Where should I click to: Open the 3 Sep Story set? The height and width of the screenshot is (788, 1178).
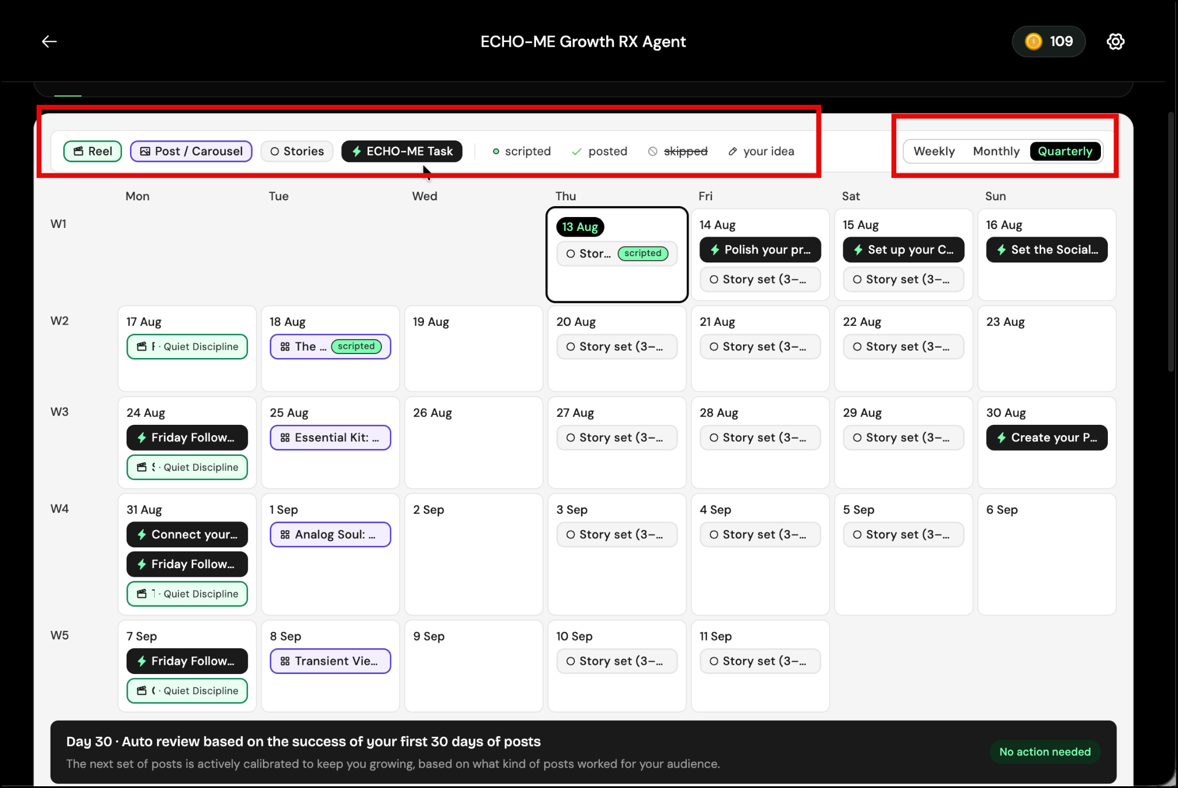click(617, 534)
